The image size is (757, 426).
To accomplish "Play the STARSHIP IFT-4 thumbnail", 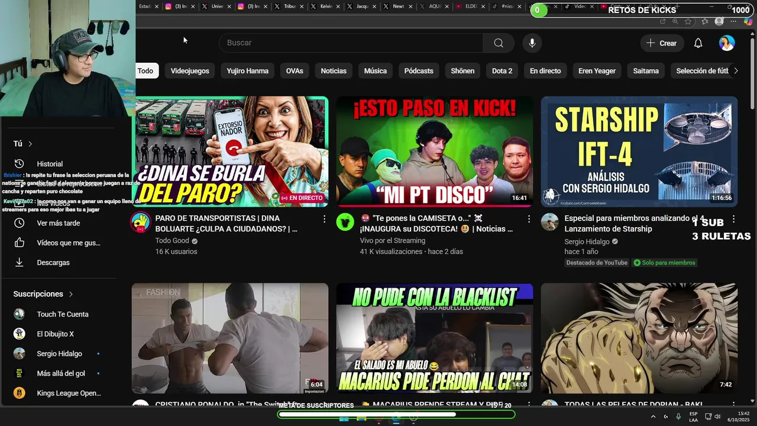I will point(639,151).
